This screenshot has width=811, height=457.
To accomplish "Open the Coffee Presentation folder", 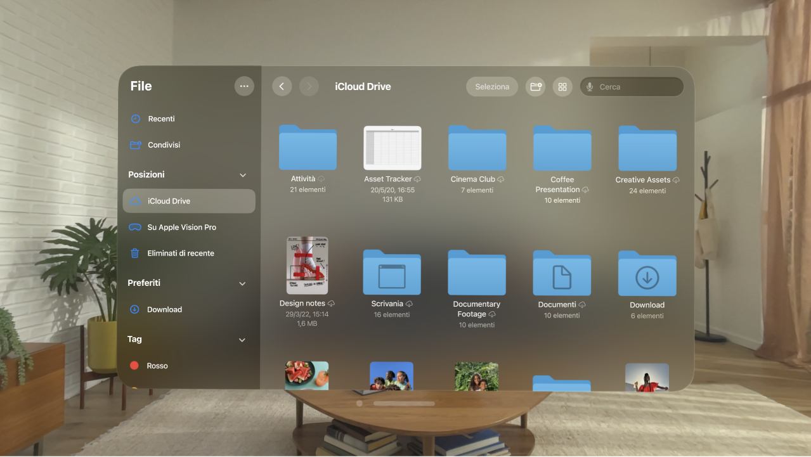I will pos(562,147).
